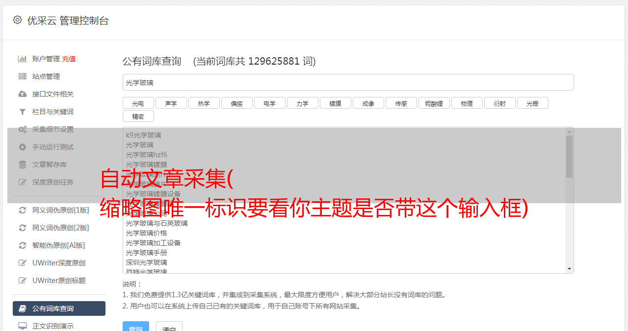The width and height of the screenshot is (628, 331).
Task: Click the 成像 tag button
Action: 368,103
